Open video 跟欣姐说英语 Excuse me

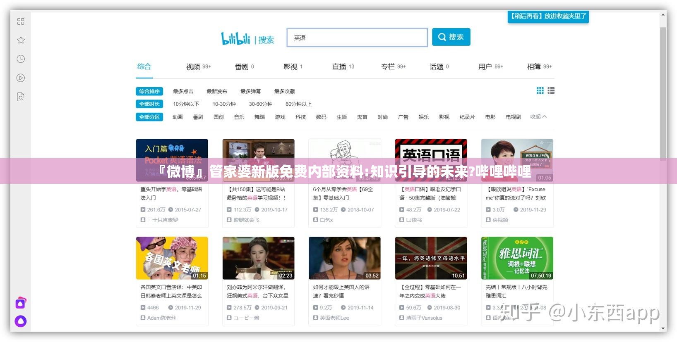[516, 193]
